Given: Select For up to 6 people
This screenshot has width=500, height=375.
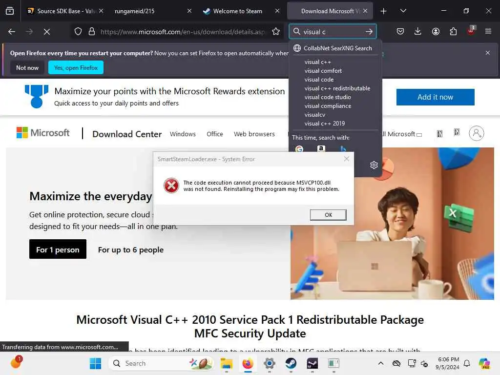Looking at the screenshot, I should tap(131, 250).
